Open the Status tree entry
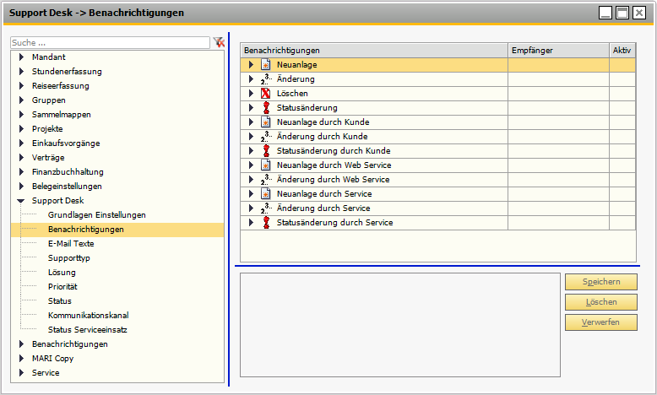The image size is (657, 395). (59, 300)
